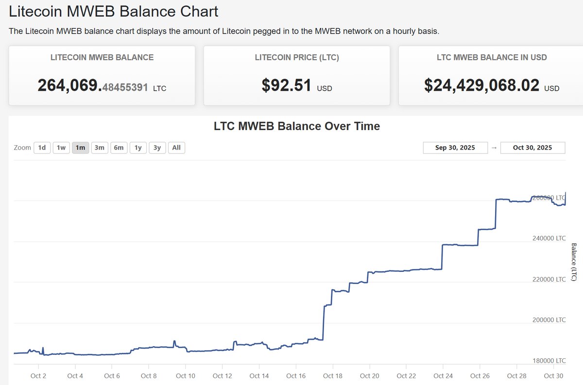Click the 240000 LTC axis label
The width and height of the screenshot is (583, 385).
(x=548, y=238)
